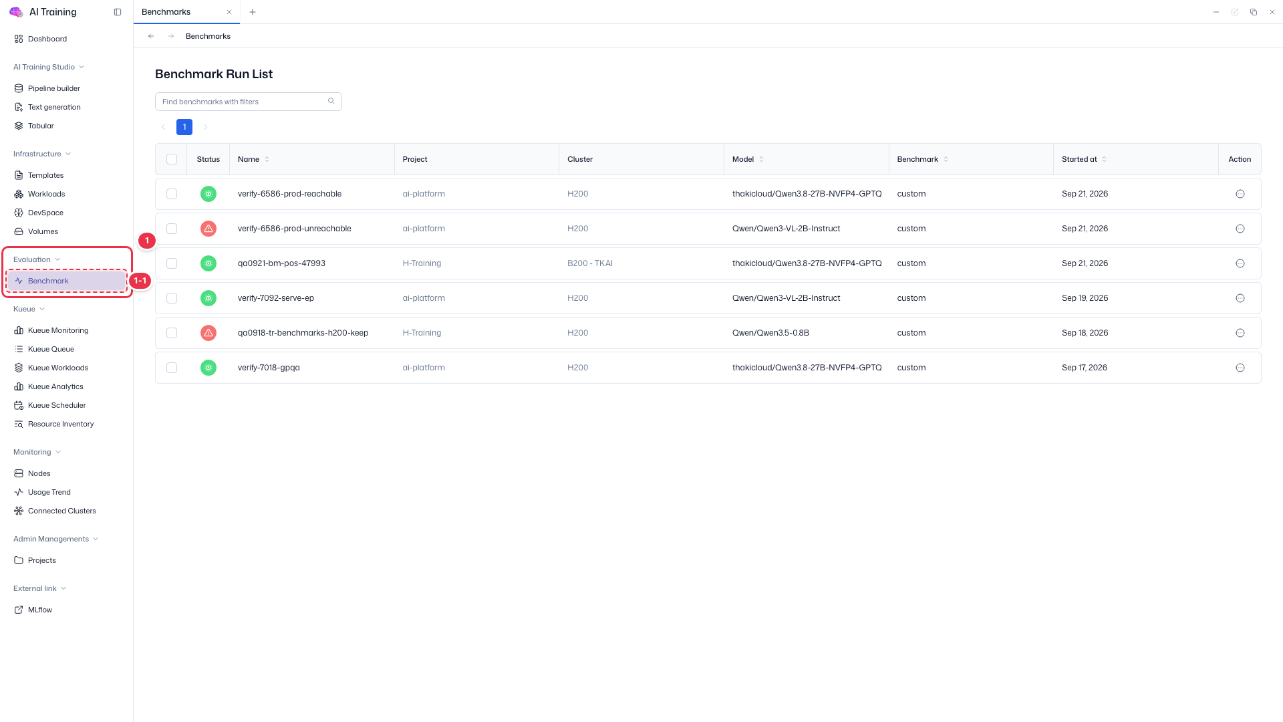
Task: Select checkbox for verify-6586-prod-unreachable
Action: [x=172, y=229]
